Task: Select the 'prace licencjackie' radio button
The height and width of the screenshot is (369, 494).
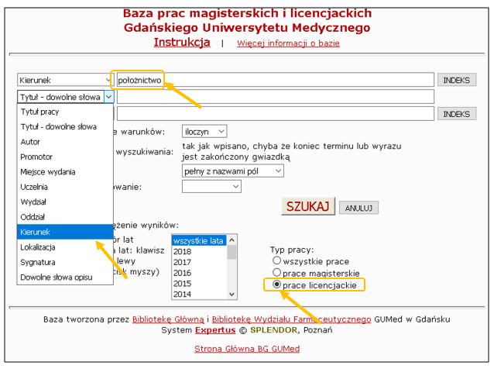Action: pyautogui.click(x=276, y=285)
